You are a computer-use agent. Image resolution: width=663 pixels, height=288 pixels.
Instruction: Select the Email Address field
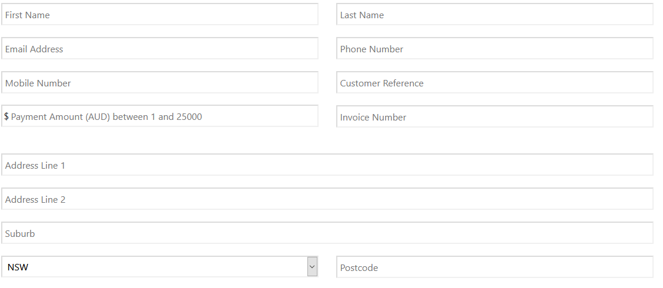160,49
